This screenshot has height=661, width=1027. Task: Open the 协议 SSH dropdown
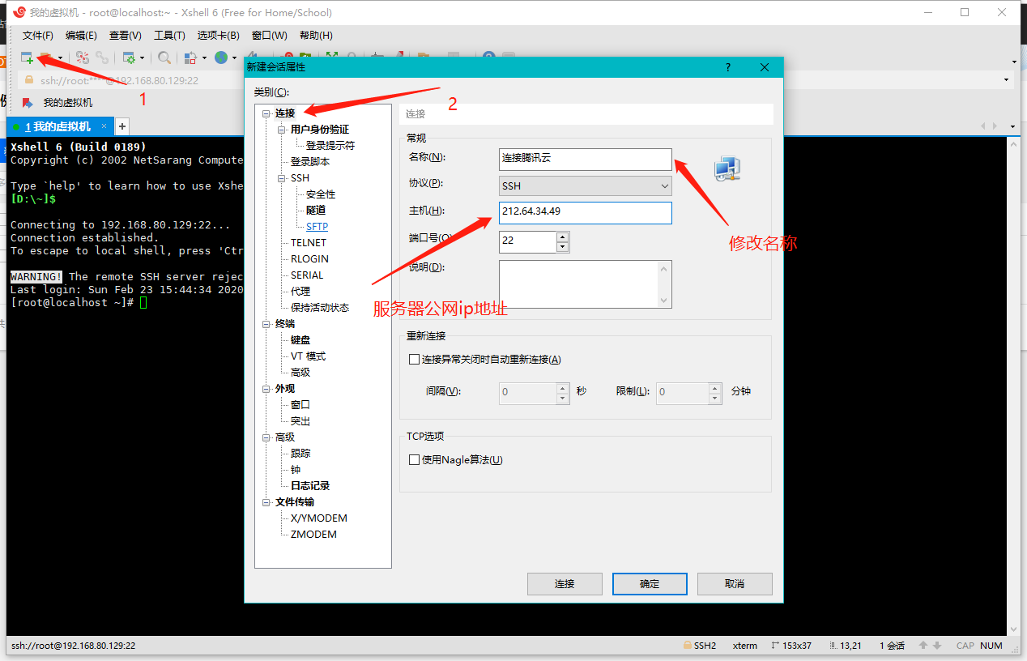(x=586, y=186)
